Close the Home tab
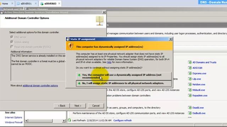 (12, 4)
